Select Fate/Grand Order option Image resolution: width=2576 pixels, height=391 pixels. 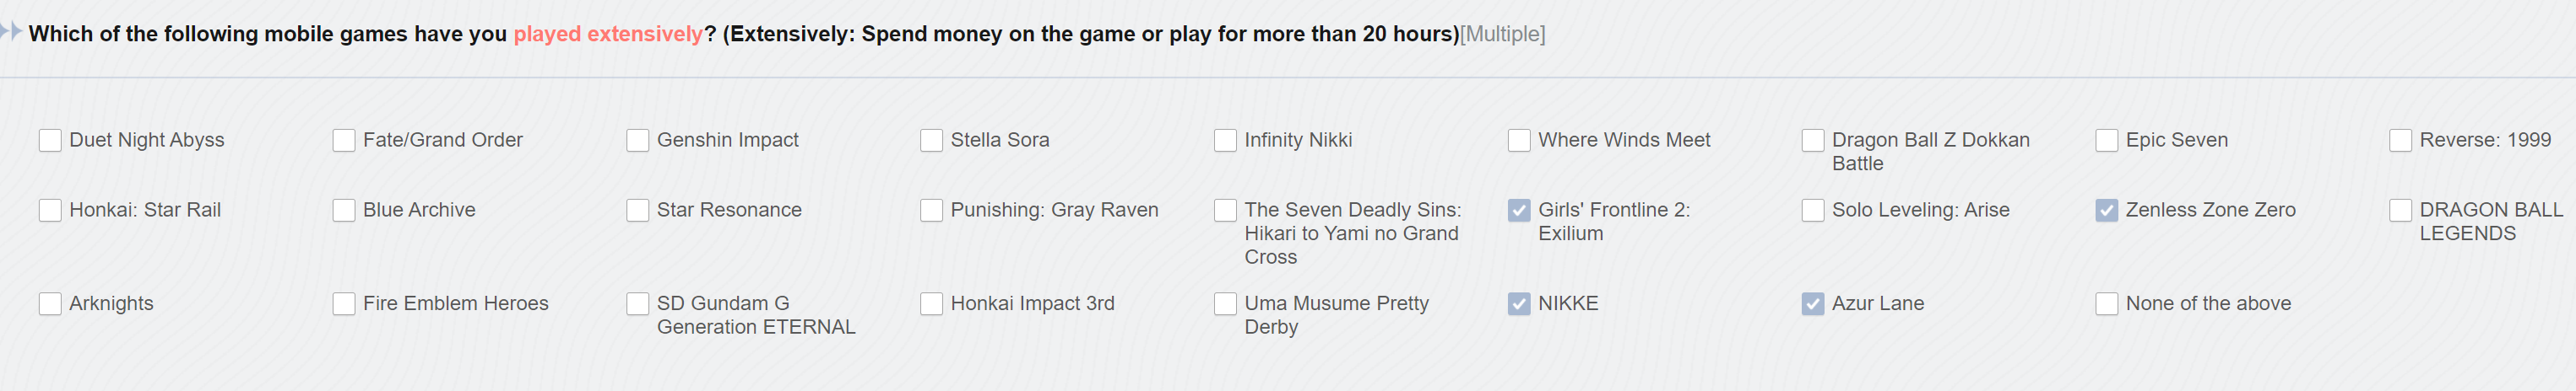click(x=344, y=141)
